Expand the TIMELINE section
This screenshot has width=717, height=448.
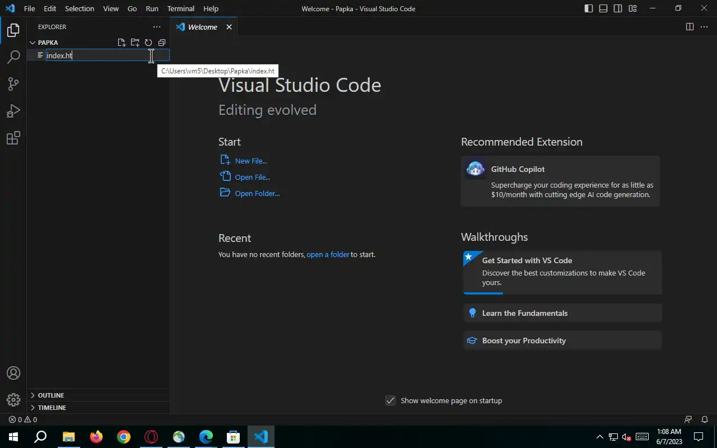pyautogui.click(x=98, y=408)
